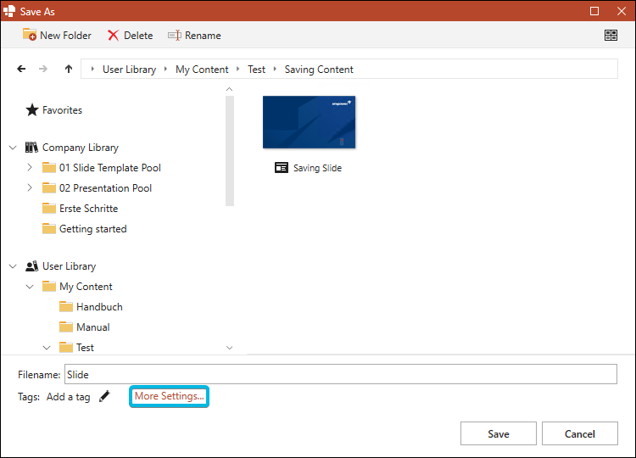Screen dimensions: 636x458
Task: Go up one folder level arrow
Action: 69,69
